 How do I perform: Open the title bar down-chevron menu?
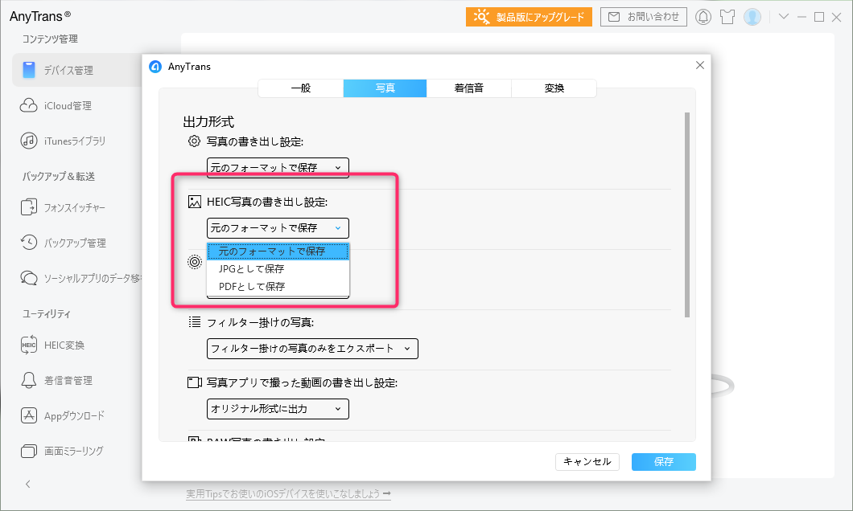(x=783, y=17)
